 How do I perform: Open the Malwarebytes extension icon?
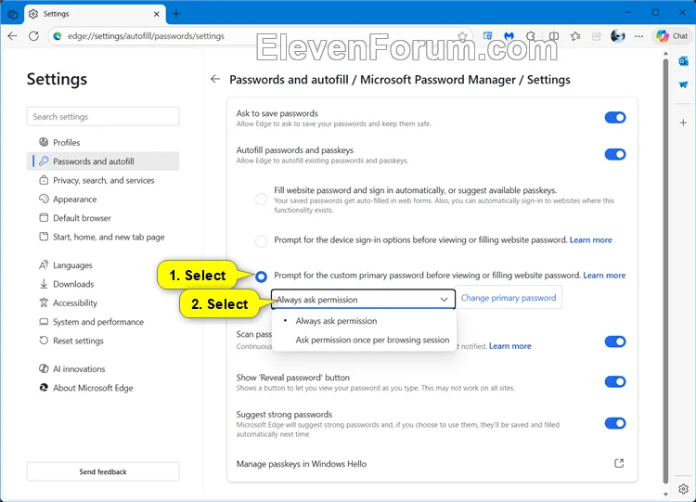[509, 36]
